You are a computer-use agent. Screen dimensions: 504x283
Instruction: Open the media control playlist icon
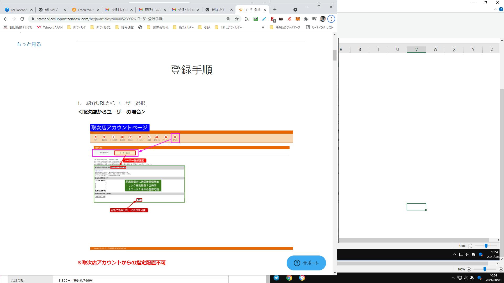pyautogui.click(x=314, y=19)
